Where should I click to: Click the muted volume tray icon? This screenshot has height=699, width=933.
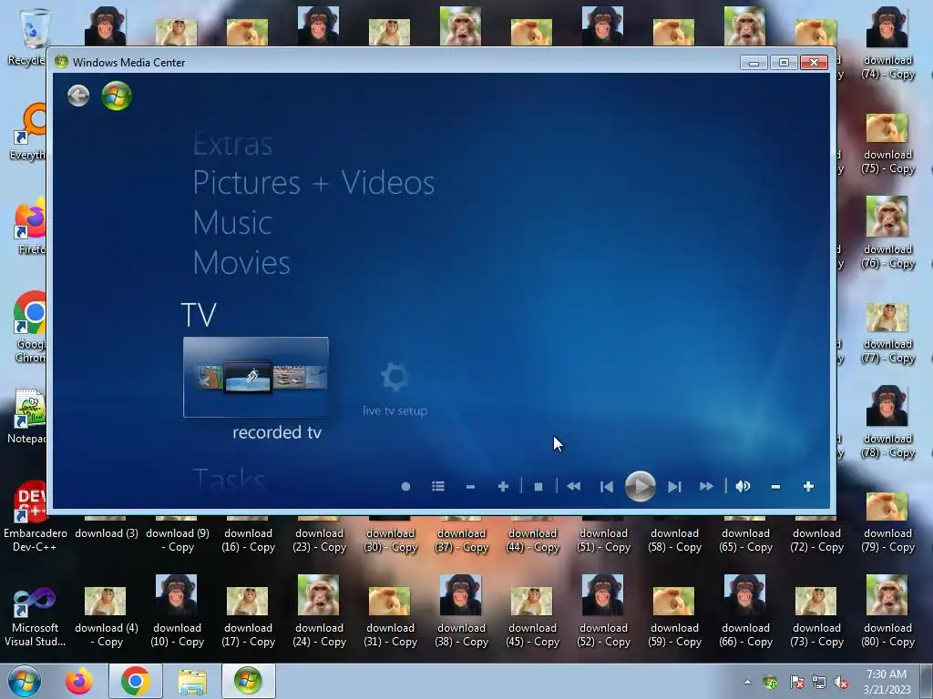[x=841, y=682]
